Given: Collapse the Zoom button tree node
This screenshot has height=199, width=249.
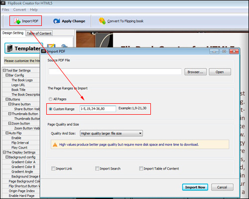Looking at the screenshot, I should point(10,123).
